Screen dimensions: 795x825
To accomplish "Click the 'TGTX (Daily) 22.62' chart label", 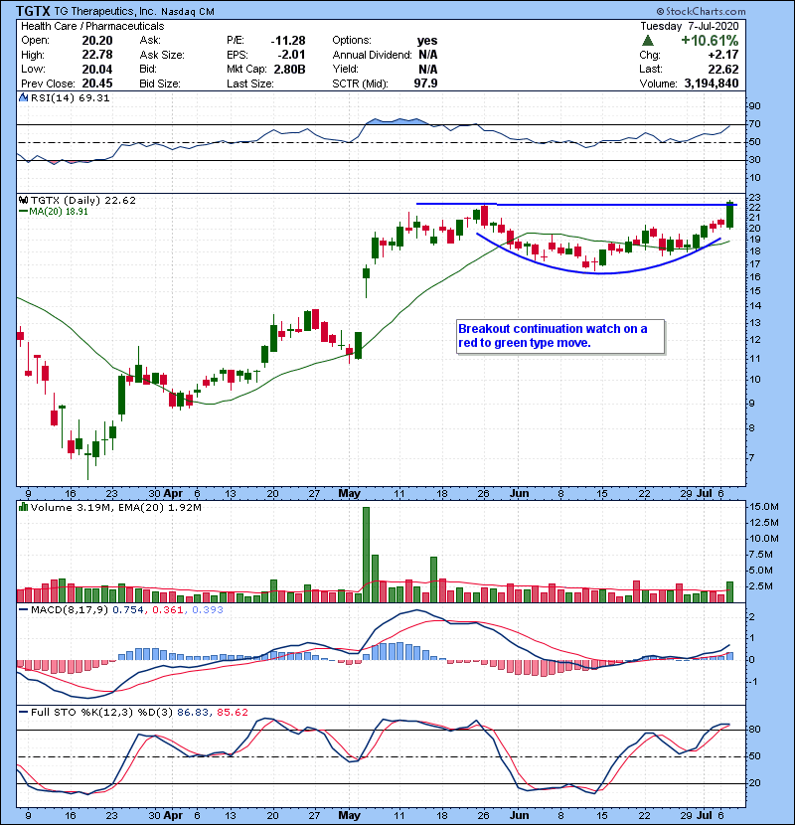I will [x=83, y=200].
